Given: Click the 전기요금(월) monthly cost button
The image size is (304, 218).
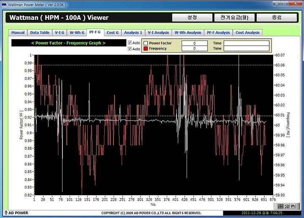Looking at the screenshot, I should pos(234,18).
